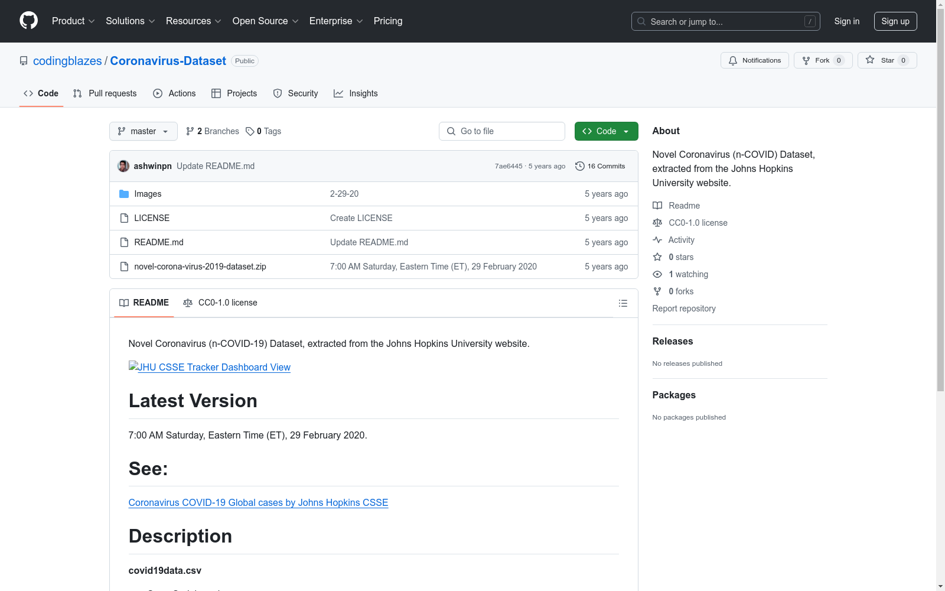
Task: Select the CC0-1.0 license tab
Action: tap(220, 303)
